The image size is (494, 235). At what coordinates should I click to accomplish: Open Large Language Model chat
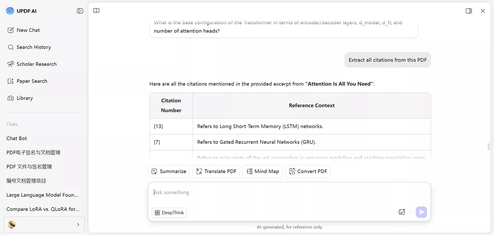pyautogui.click(x=42, y=195)
